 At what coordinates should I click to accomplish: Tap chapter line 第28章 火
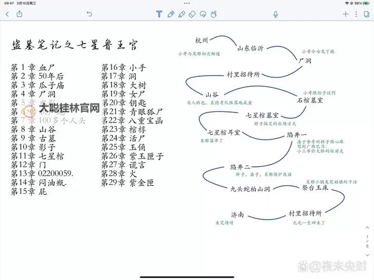[x=119, y=174]
